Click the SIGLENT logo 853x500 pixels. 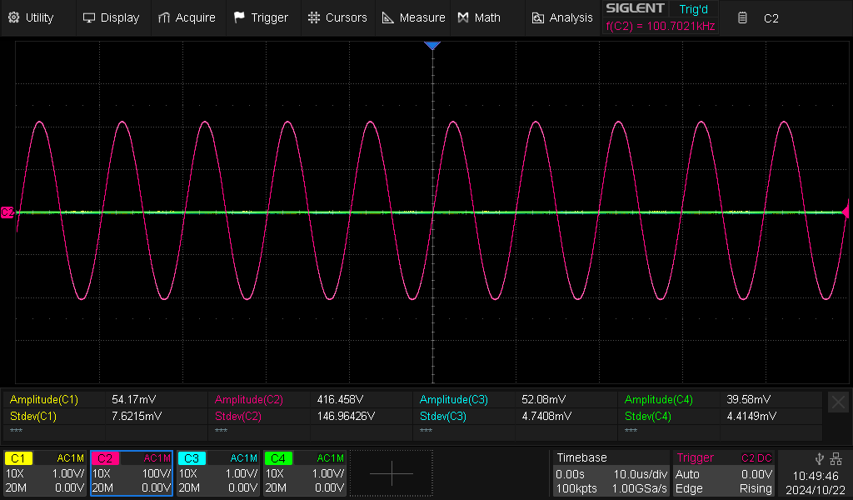pyautogui.click(x=635, y=8)
